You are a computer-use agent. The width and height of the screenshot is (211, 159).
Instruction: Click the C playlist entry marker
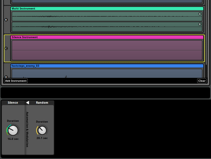6,48
